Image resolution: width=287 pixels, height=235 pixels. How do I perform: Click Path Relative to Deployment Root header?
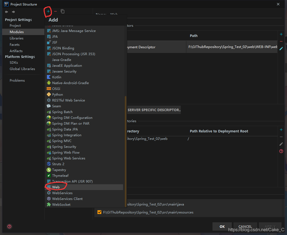coord(219,131)
